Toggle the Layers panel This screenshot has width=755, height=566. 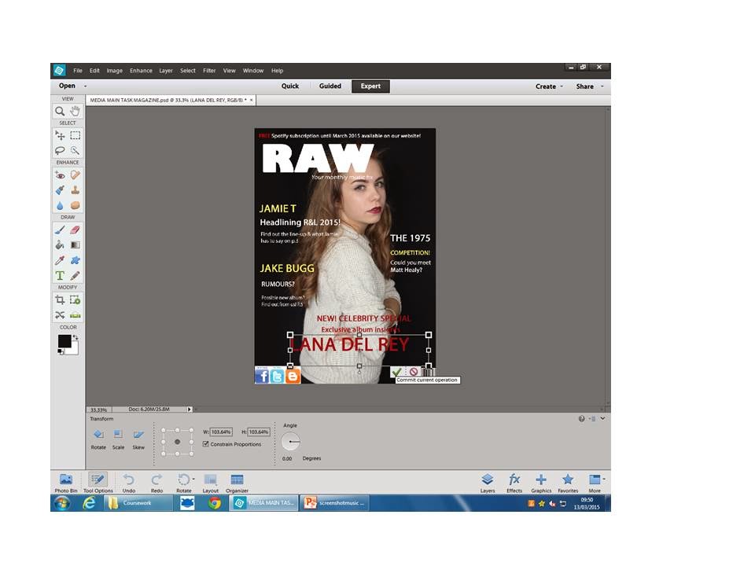488,483
